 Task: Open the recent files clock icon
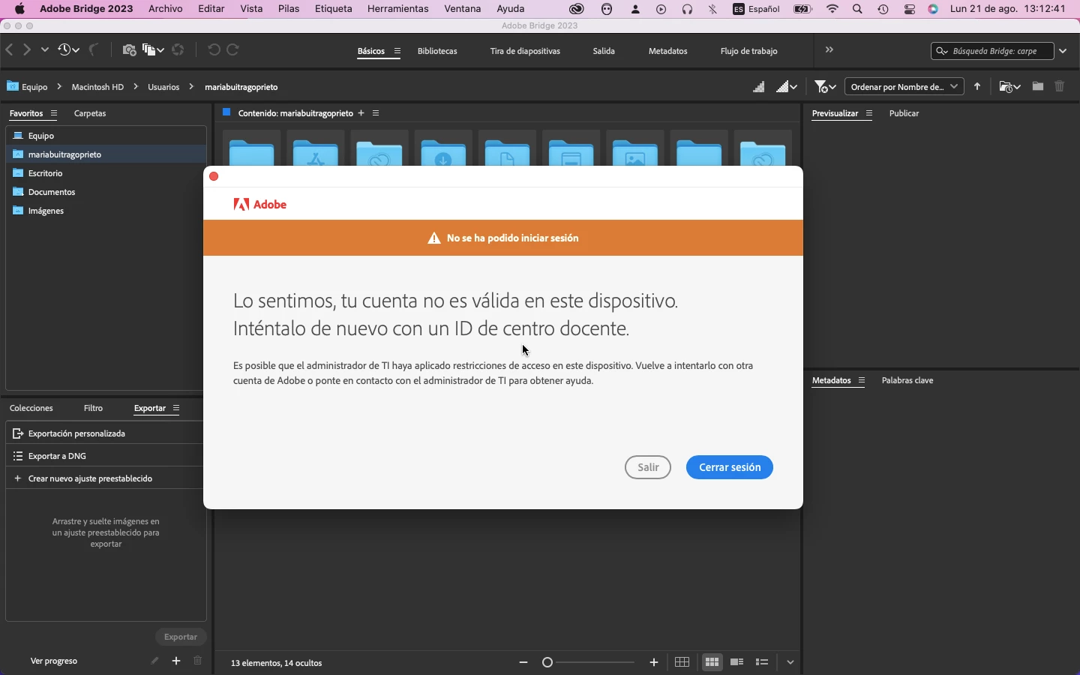click(68, 50)
